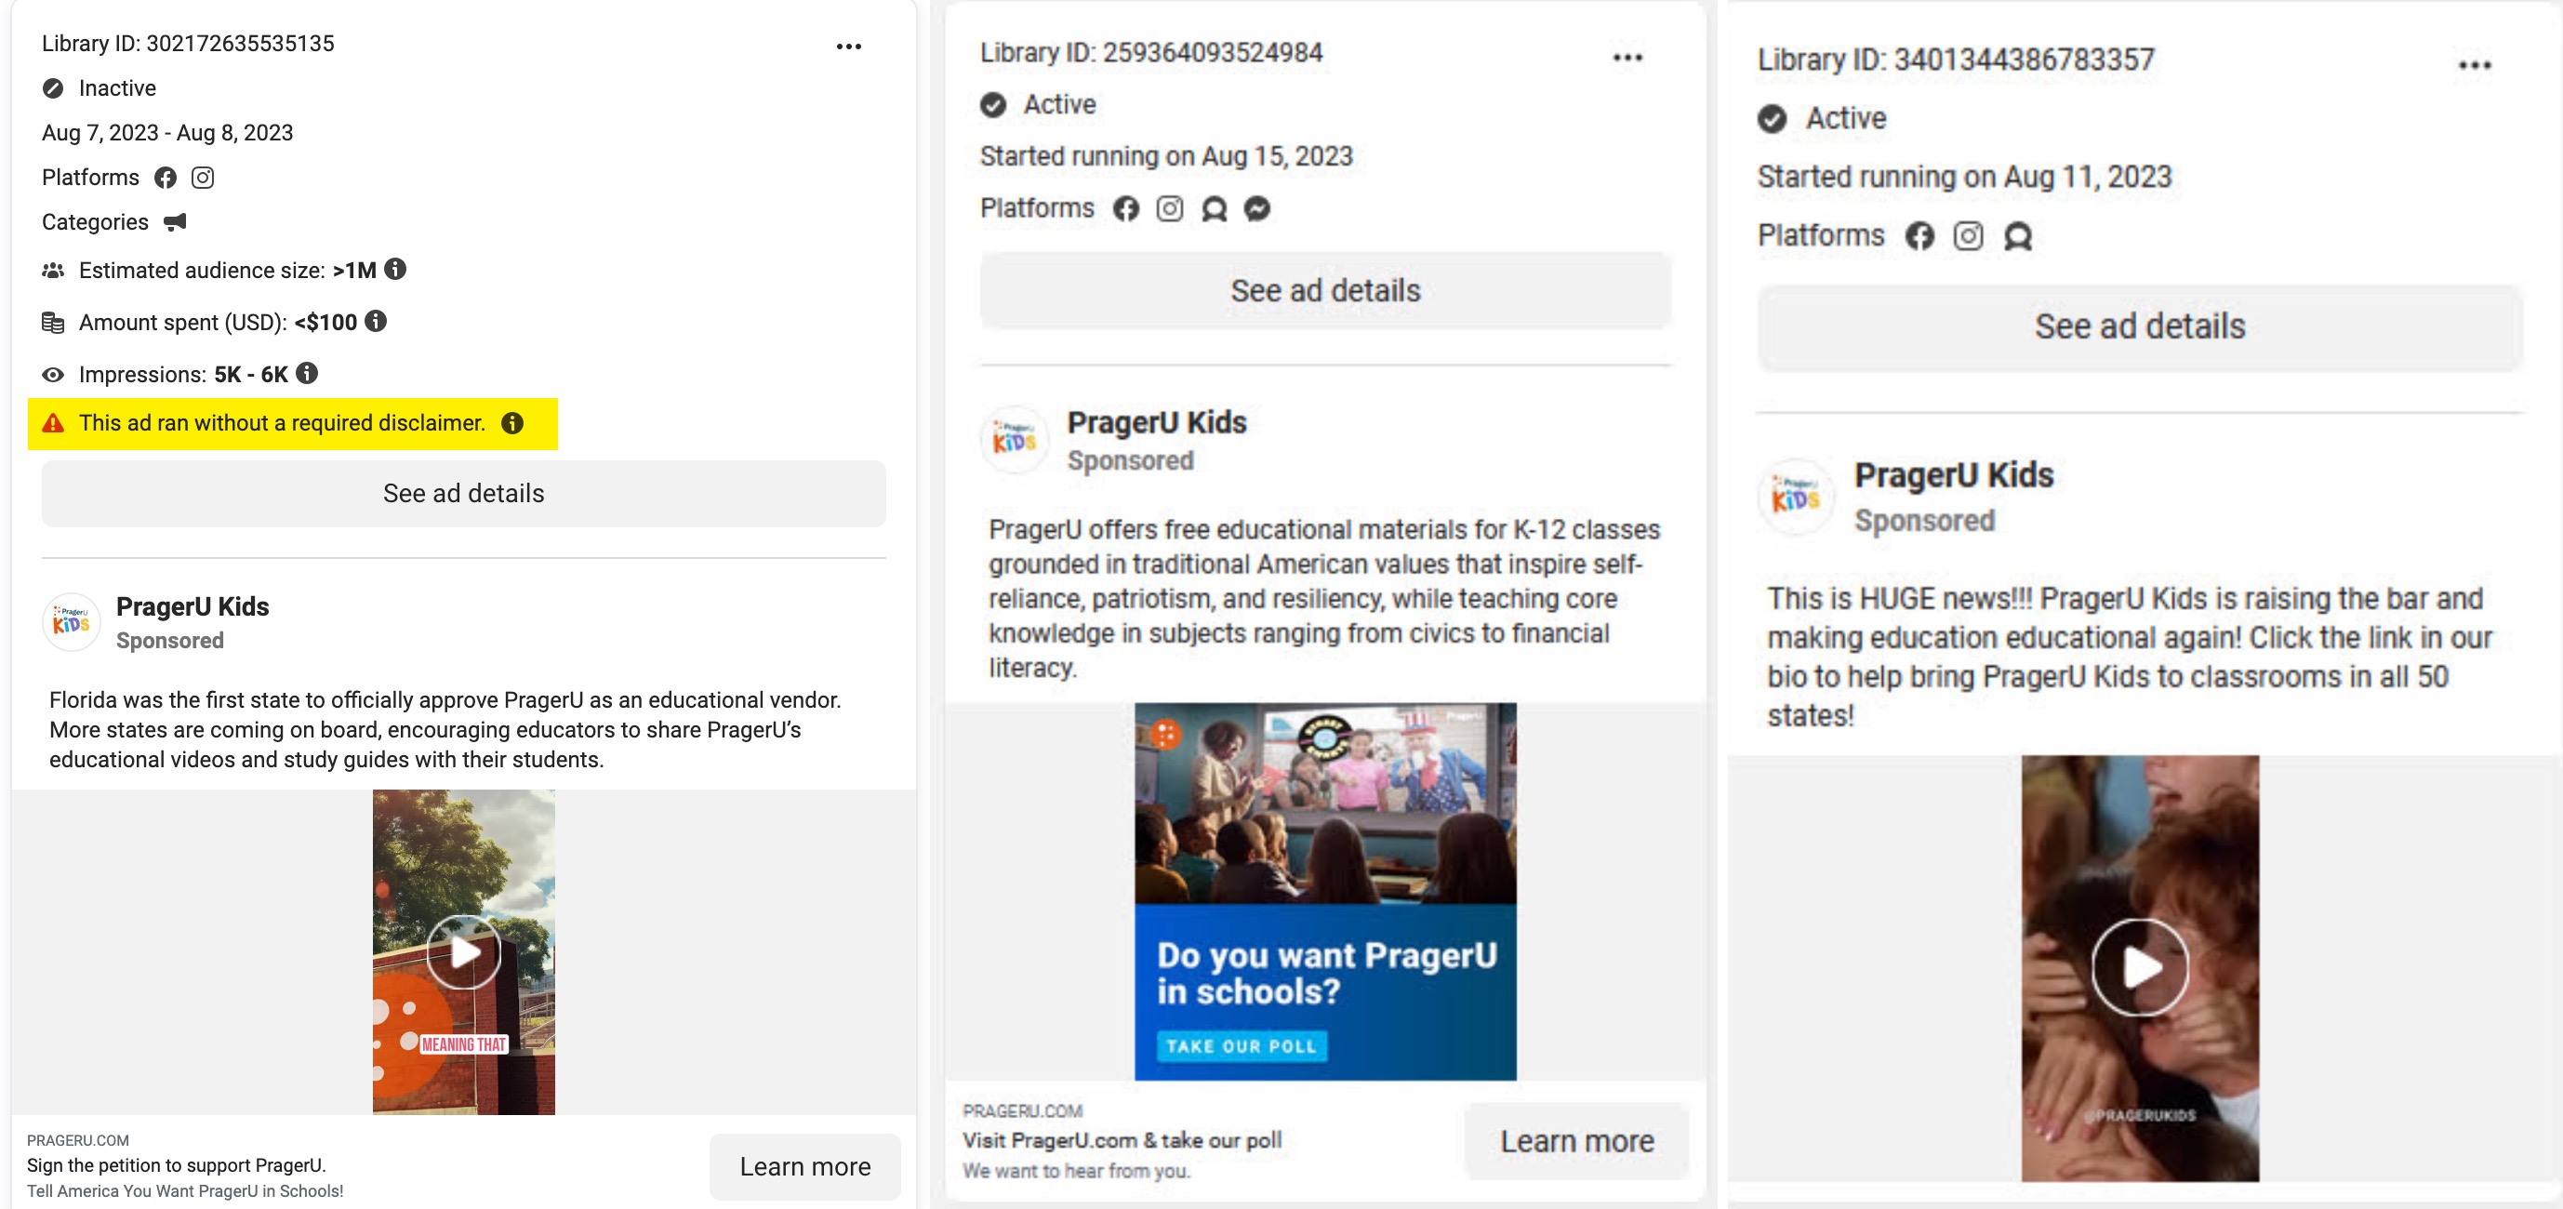Click info icon next to amount spent
Viewport: 2563px width, 1209px height.
click(375, 322)
